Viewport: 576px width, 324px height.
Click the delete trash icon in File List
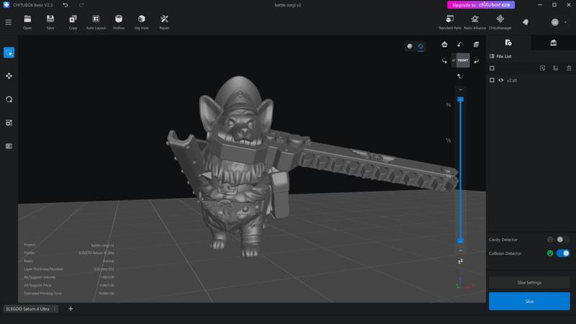[569, 68]
